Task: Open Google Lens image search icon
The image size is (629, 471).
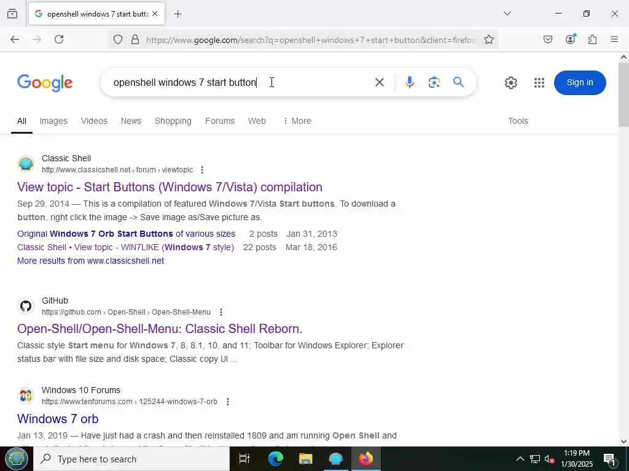Action: 434,82
